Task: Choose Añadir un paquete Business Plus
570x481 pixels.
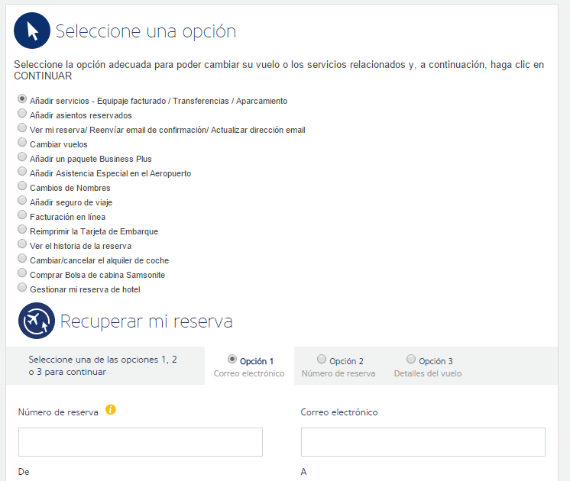Action: pos(22,157)
